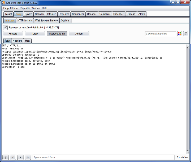Click the 0 matches label
The height and width of the screenshot is (162, 191).
[x=183, y=157]
